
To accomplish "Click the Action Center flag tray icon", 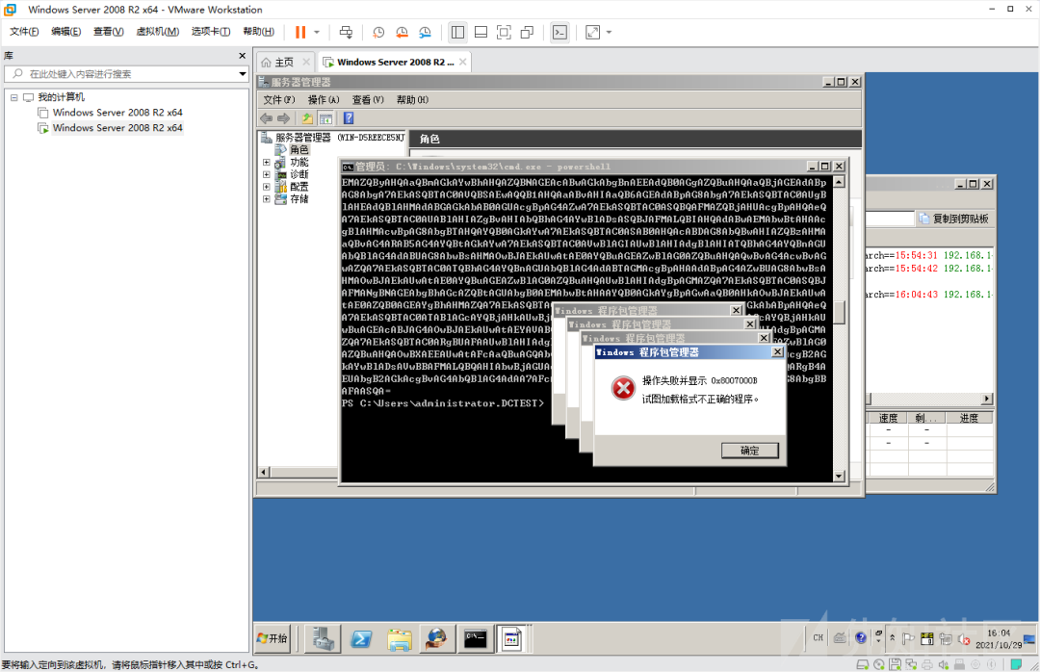I will tap(909, 639).
